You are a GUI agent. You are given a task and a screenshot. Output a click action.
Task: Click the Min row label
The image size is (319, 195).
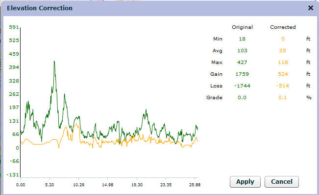[x=218, y=39]
